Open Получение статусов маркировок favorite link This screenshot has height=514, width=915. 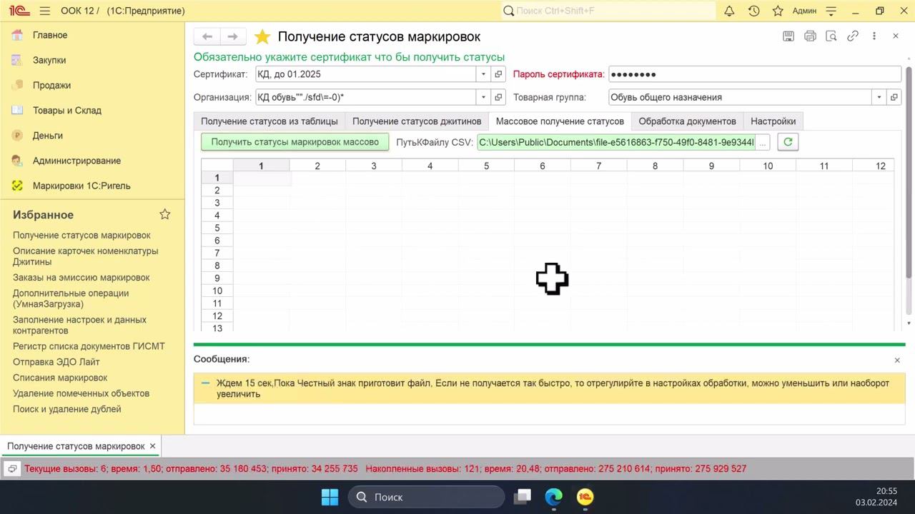coord(81,235)
